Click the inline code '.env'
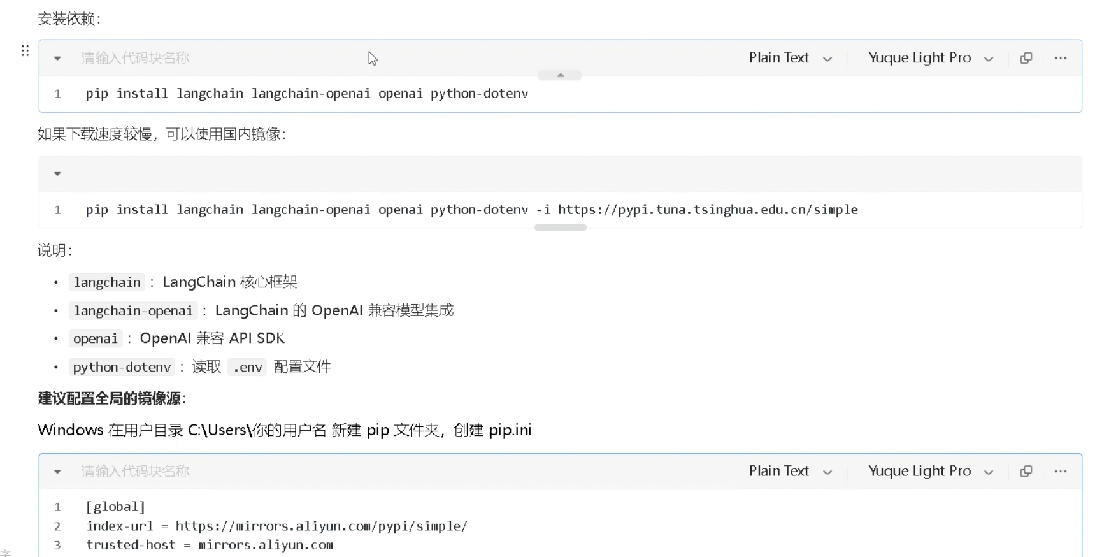This screenshot has width=1102, height=557. 247,367
